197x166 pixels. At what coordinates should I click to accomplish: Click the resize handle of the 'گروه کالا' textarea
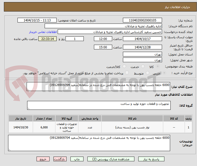click(x=28, y=108)
